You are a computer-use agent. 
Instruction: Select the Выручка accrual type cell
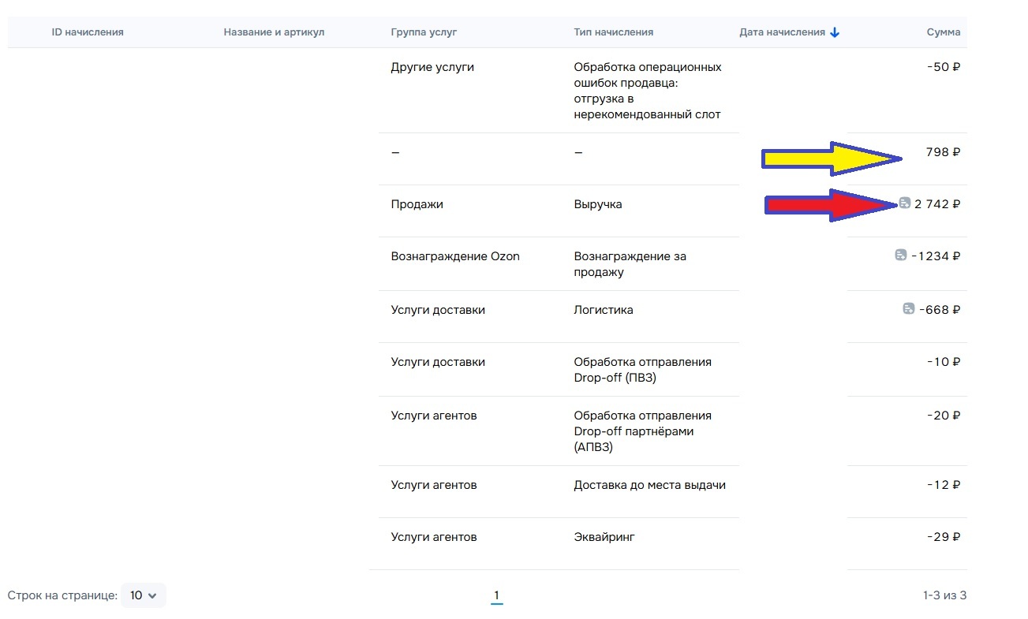597,204
